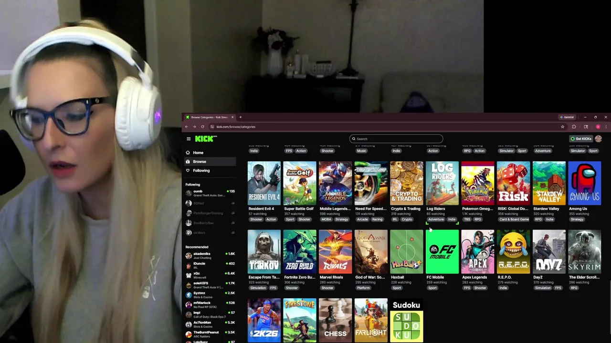
Task: Open the Crypto & Trading cover
Action: coord(407,183)
